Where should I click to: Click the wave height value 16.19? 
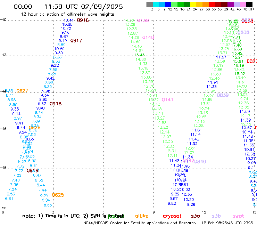click(239, 65)
